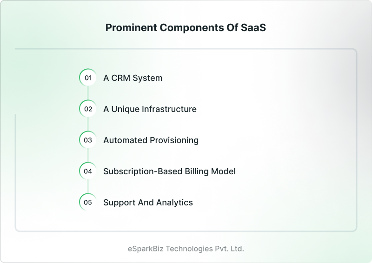Image resolution: width=372 pixels, height=263 pixels.
Task: Click connector line between badges 04 and 05
Action: 88,186
